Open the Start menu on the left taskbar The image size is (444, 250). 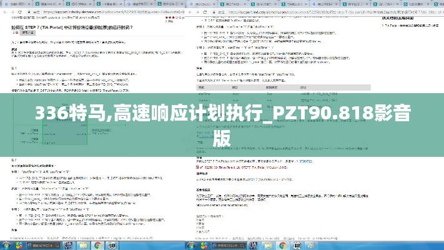pos(6,246)
